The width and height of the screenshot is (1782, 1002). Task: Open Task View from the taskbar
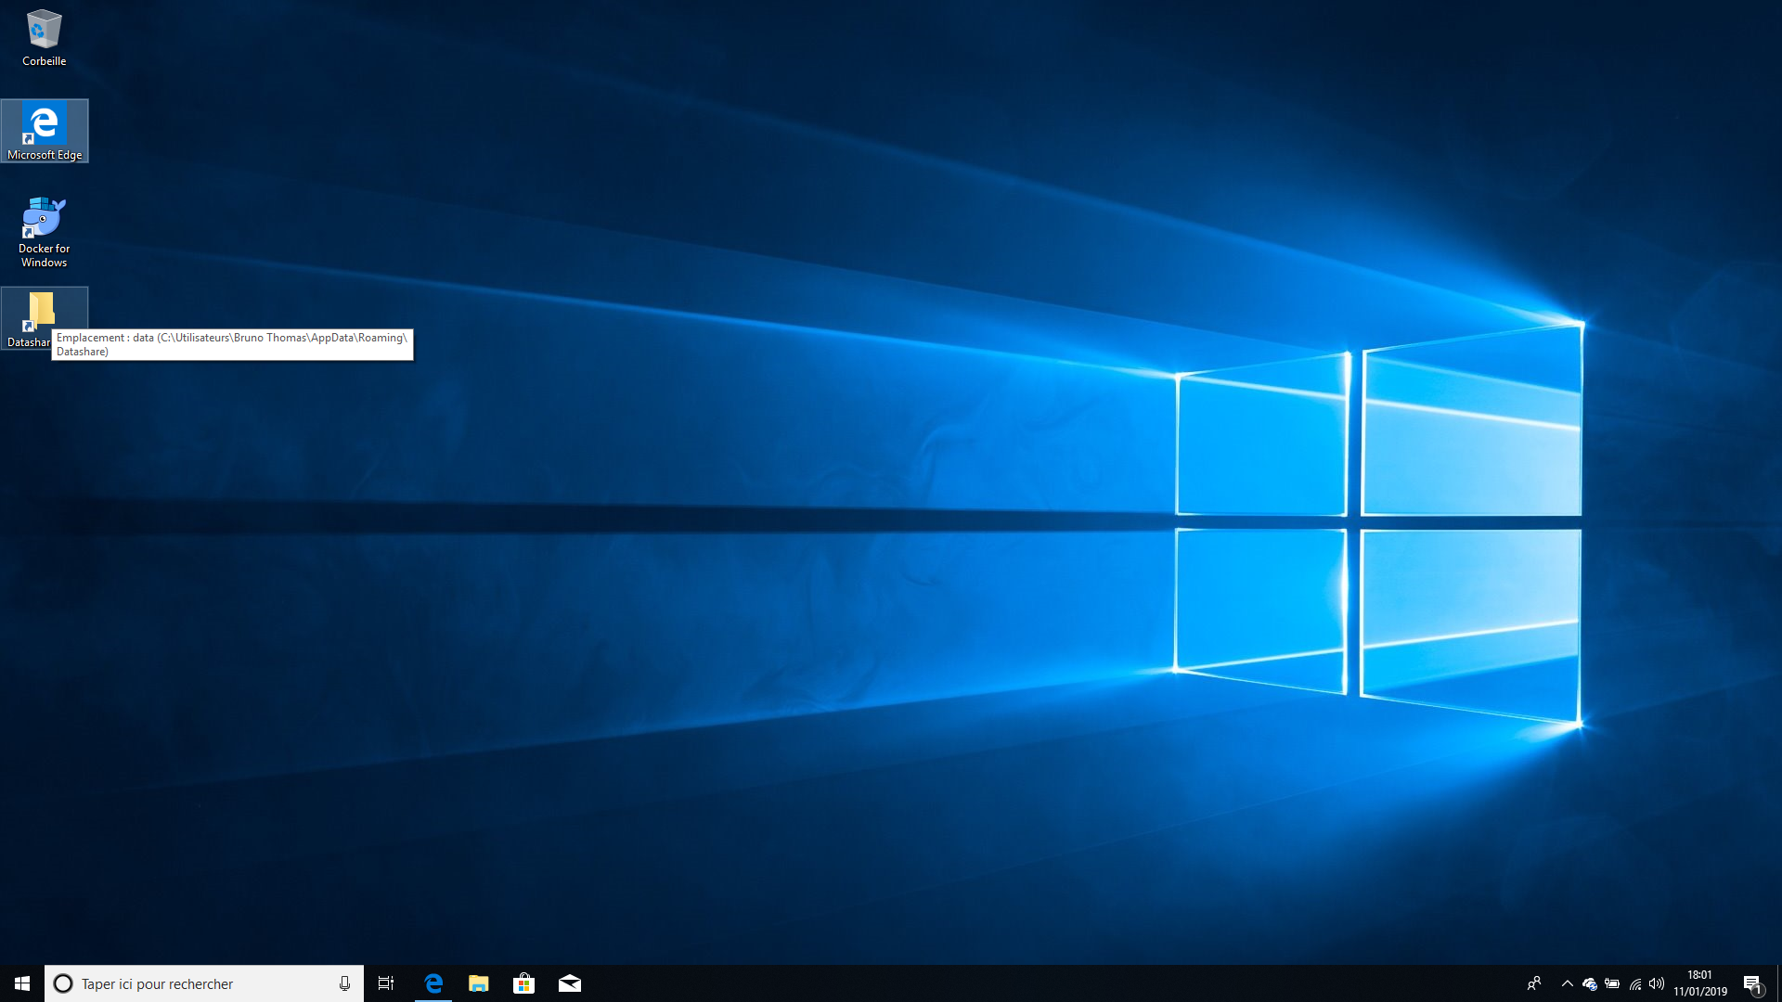click(x=386, y=983)
